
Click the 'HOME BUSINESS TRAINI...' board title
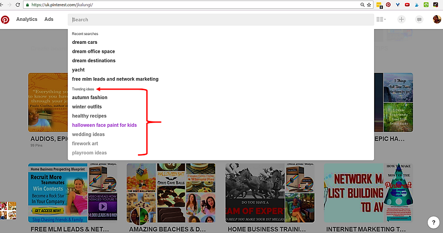tap(267, 229)
